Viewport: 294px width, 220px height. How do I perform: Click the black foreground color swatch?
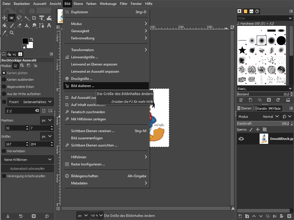click(x=25, y=41)
